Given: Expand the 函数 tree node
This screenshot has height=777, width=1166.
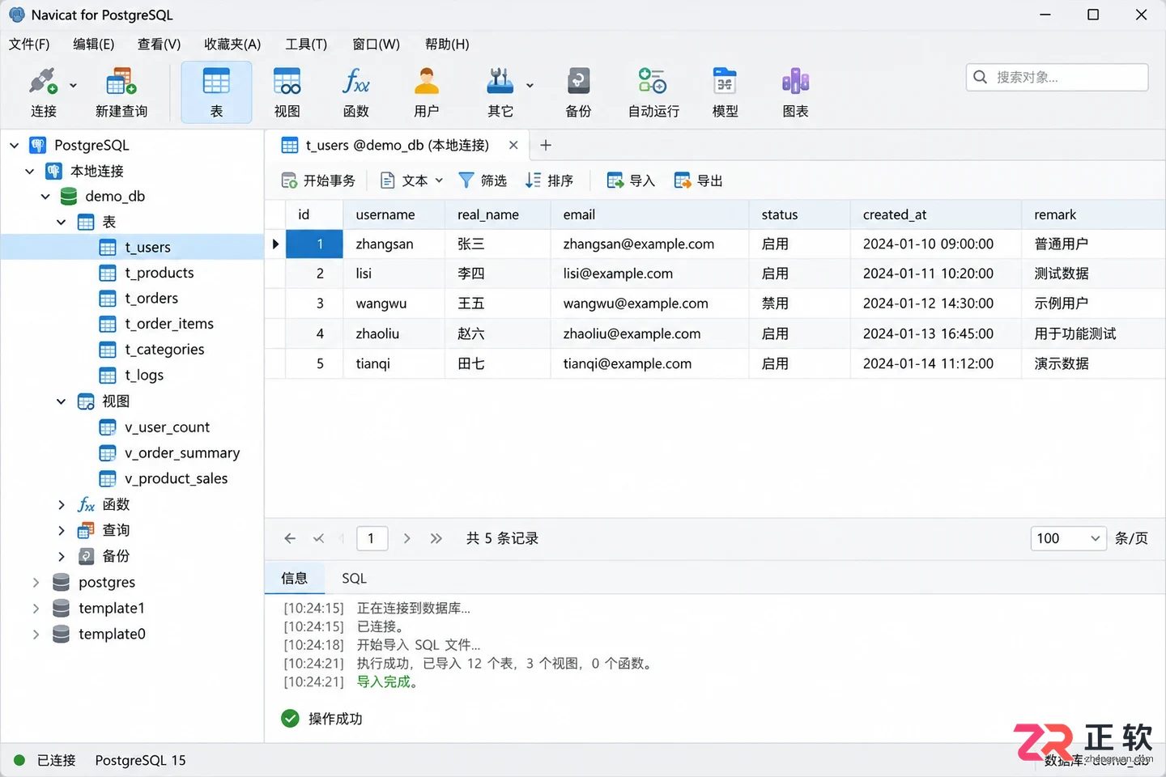Looking at the screenshot, I should pos(62,505).
